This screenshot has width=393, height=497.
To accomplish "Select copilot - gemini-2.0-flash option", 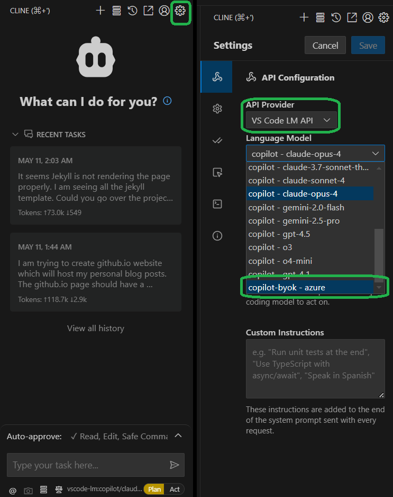I will pos(310,207).
